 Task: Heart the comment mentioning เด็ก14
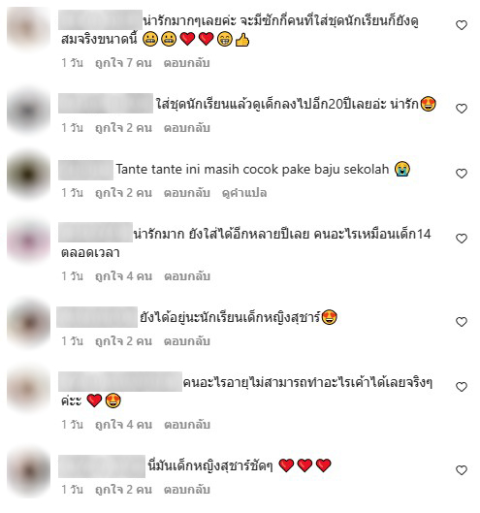462,239
